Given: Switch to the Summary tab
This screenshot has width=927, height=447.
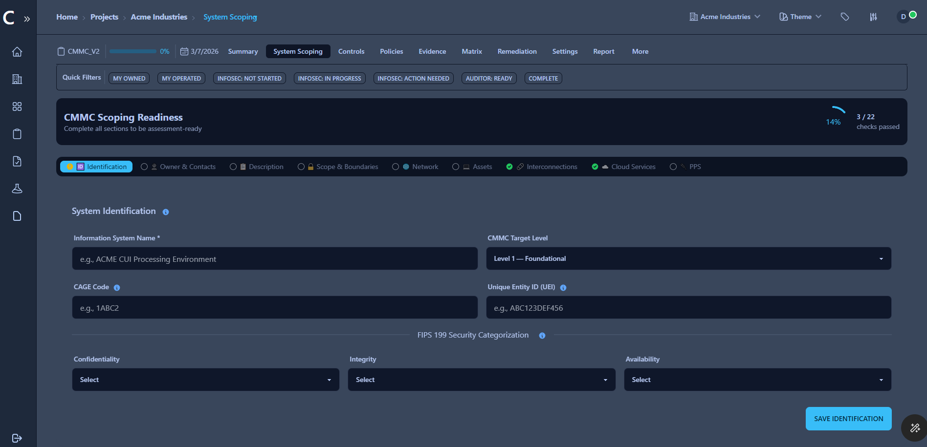Looking at the screenshot, I should (x=243, y=51).
